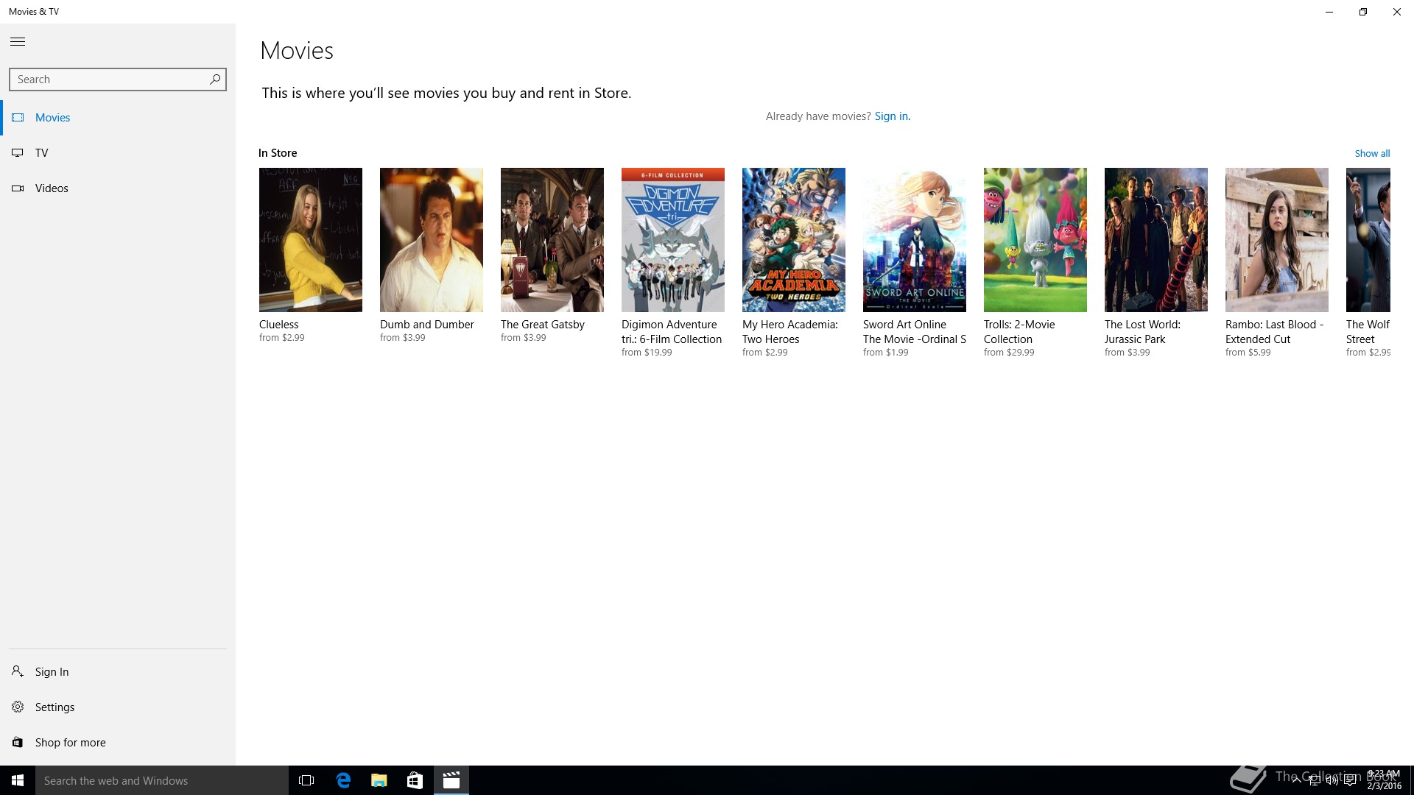Open the Windows Start menu

(x=18, y=780)
